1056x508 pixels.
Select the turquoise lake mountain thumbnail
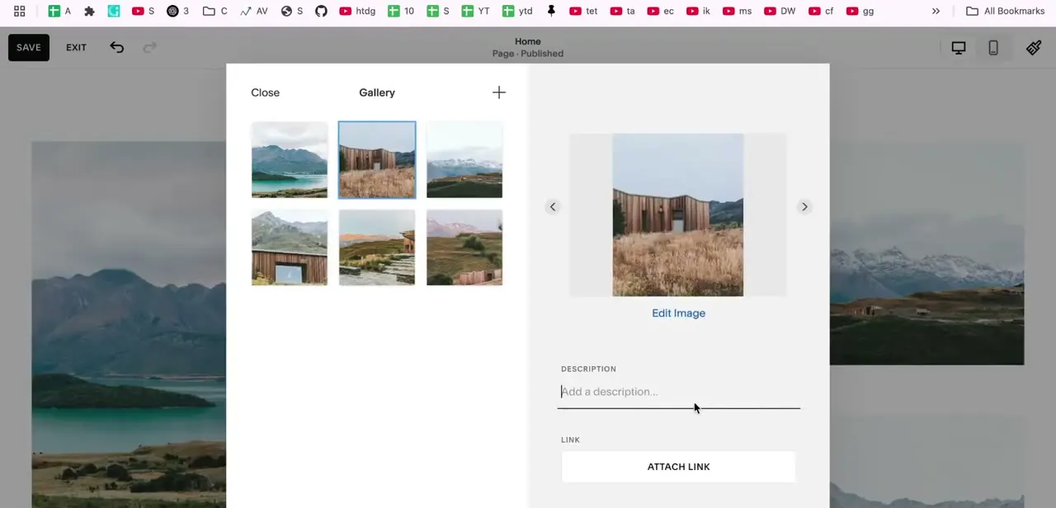pos(290,160)
